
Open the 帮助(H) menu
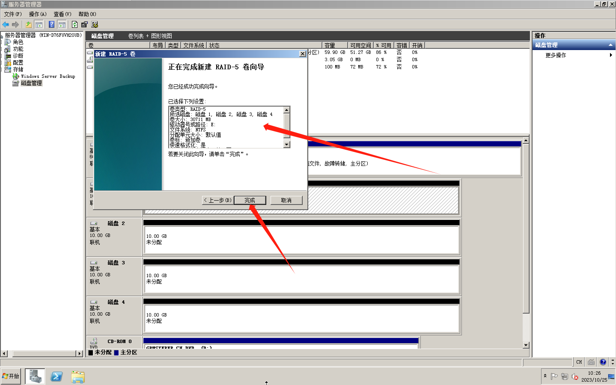click(x=87, y=14)
